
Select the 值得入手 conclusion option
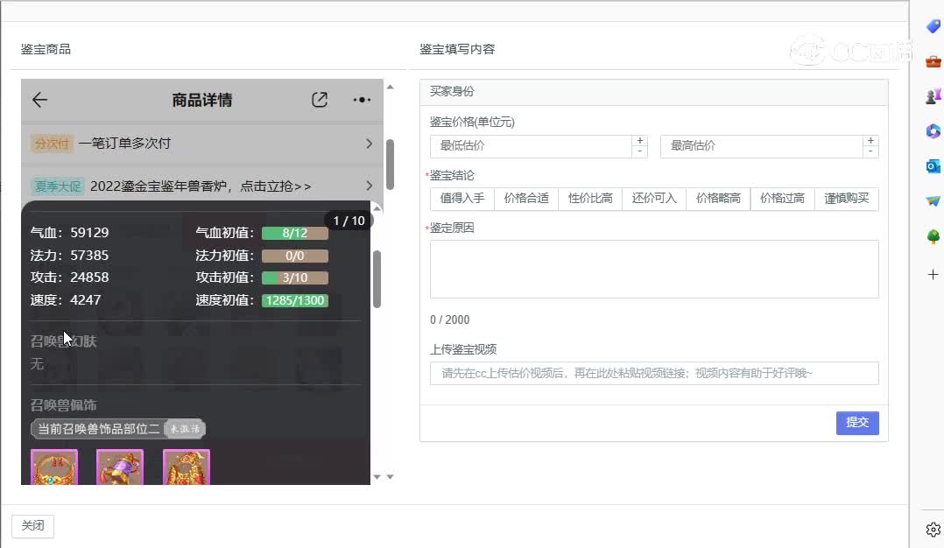coord(461,199)
